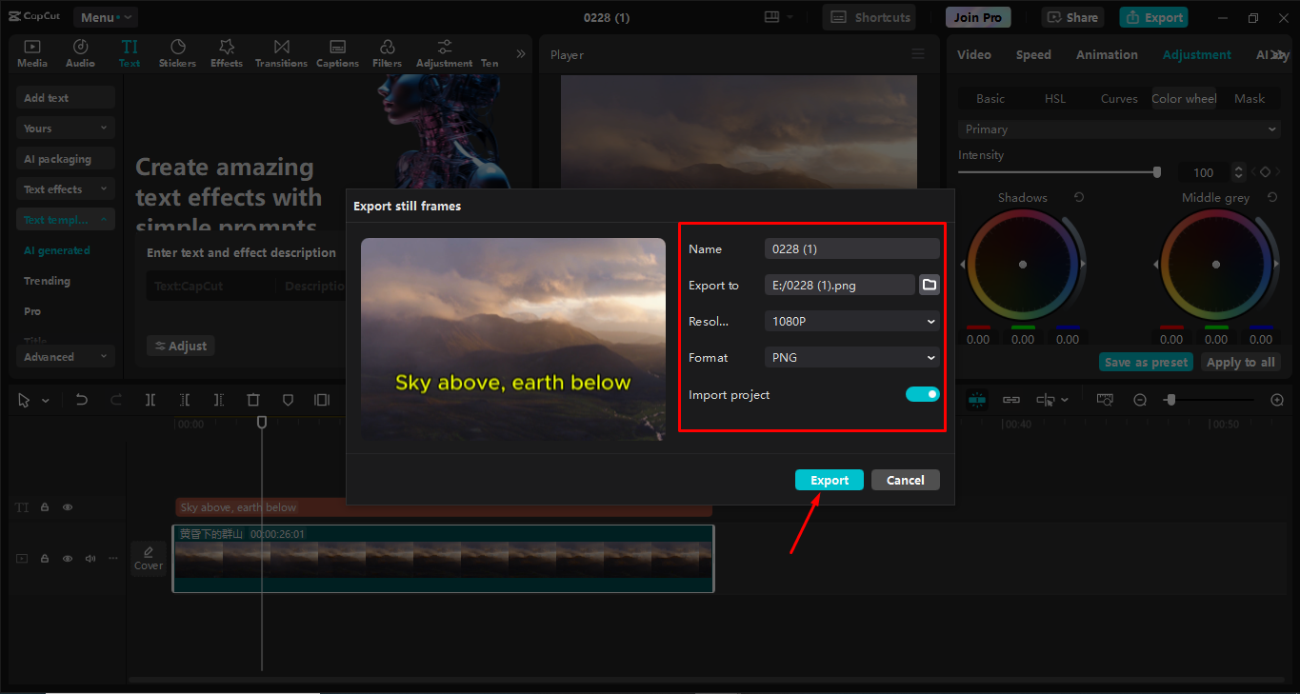Screen dimensions: 1300x694
Task: Hide the 'Sky above, earth below' text track
Action: click(67, 506)
